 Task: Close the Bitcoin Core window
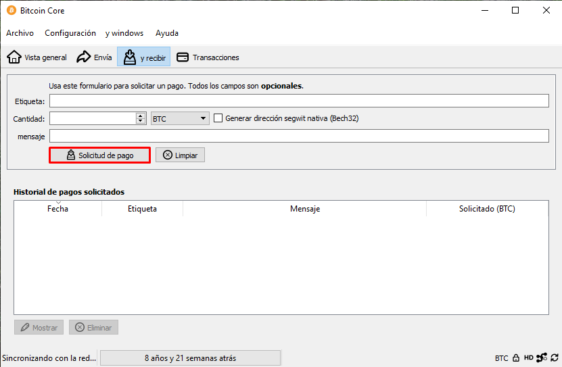[x=546, y=10]
